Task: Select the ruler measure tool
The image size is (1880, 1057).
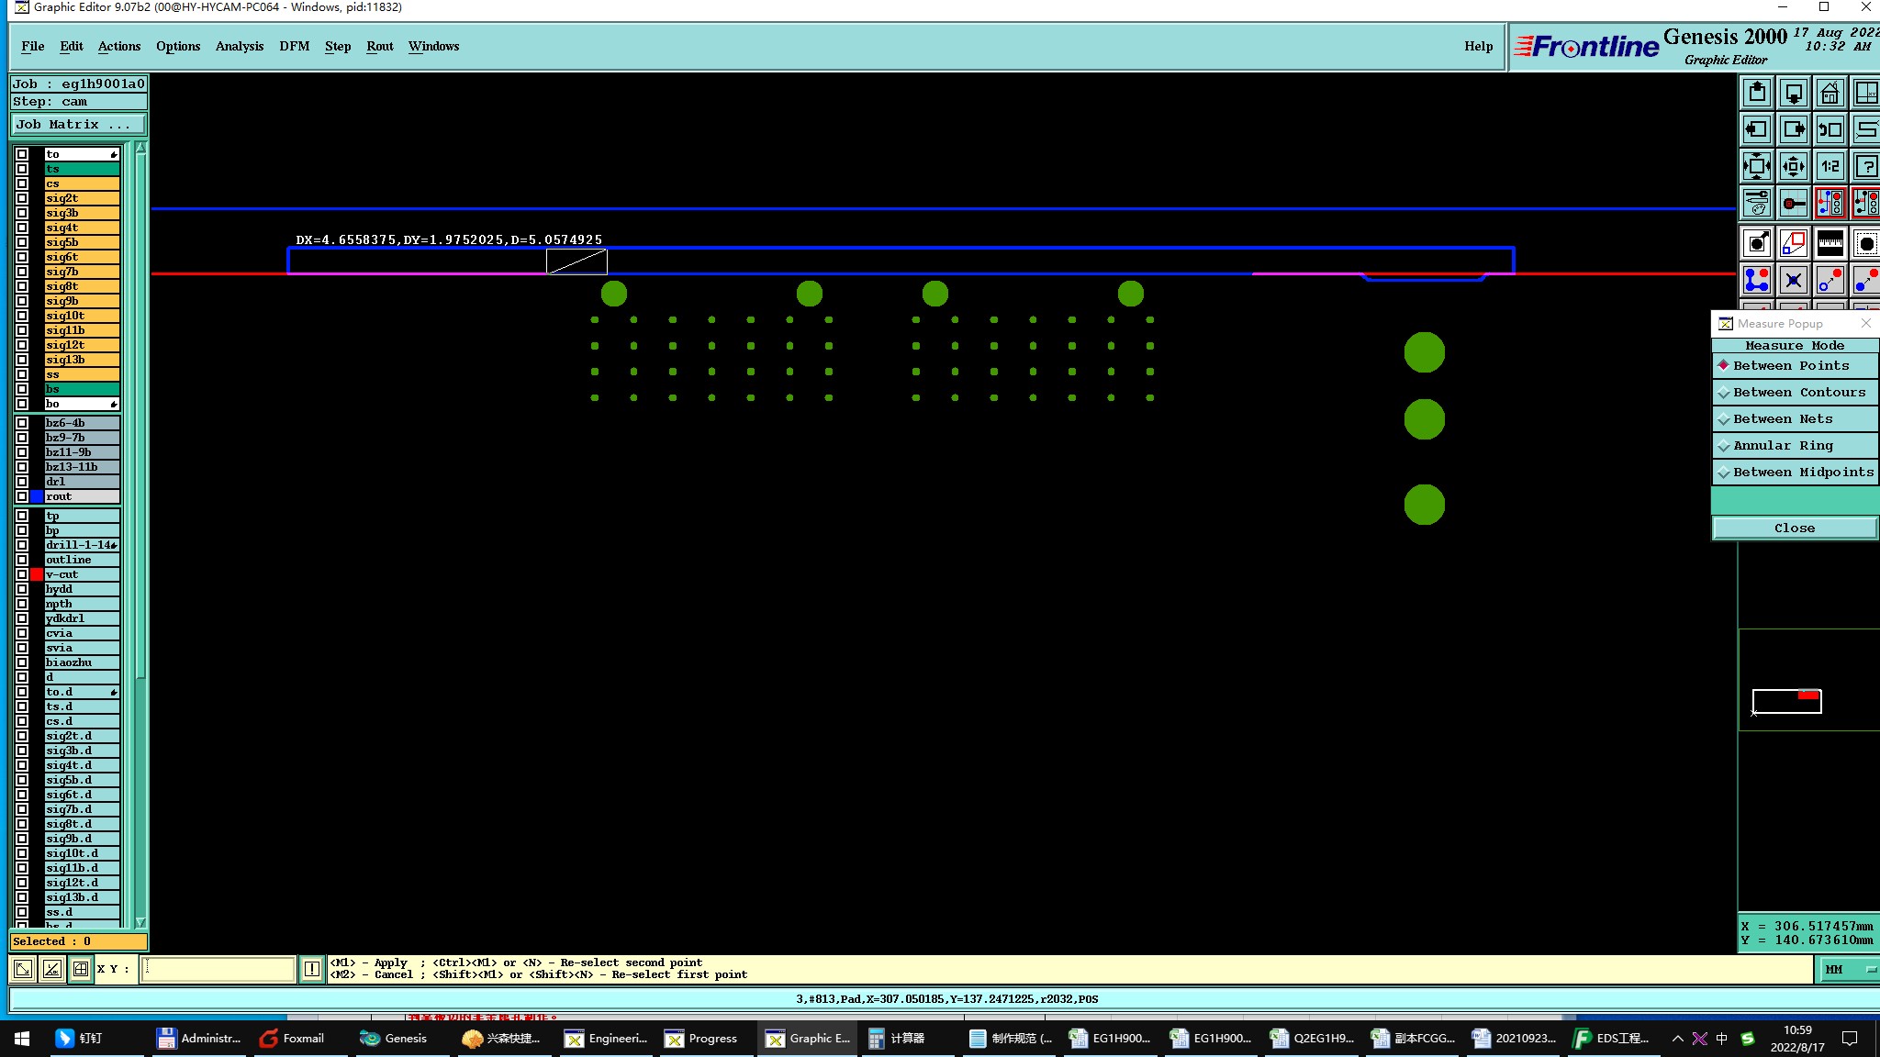Action: 1830,243
